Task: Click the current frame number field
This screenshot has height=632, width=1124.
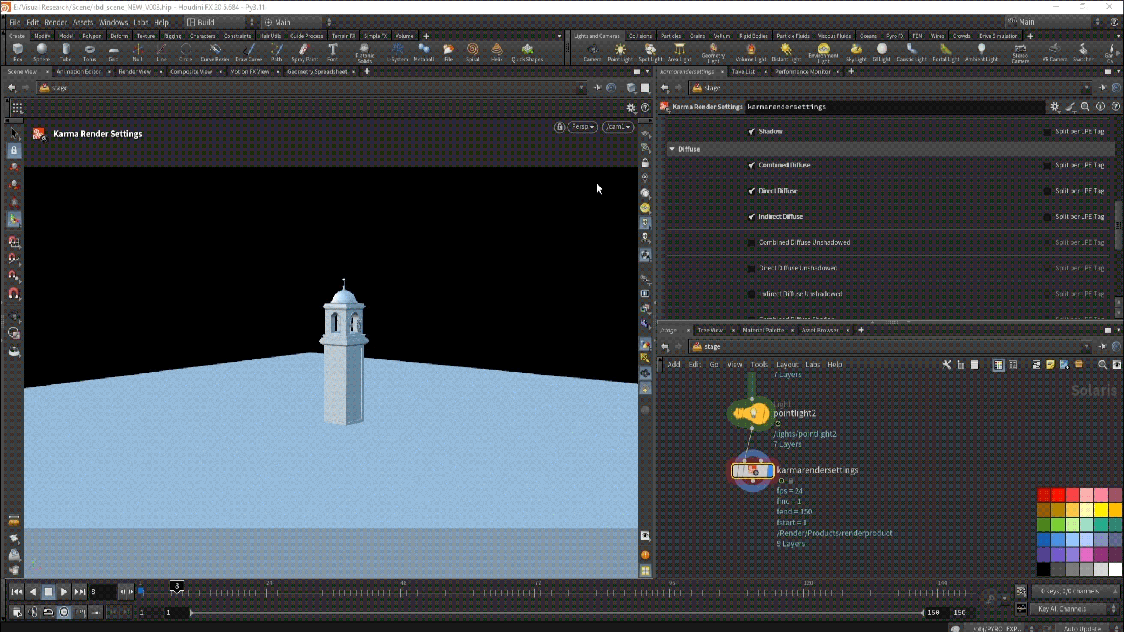Action: point(102,592)
